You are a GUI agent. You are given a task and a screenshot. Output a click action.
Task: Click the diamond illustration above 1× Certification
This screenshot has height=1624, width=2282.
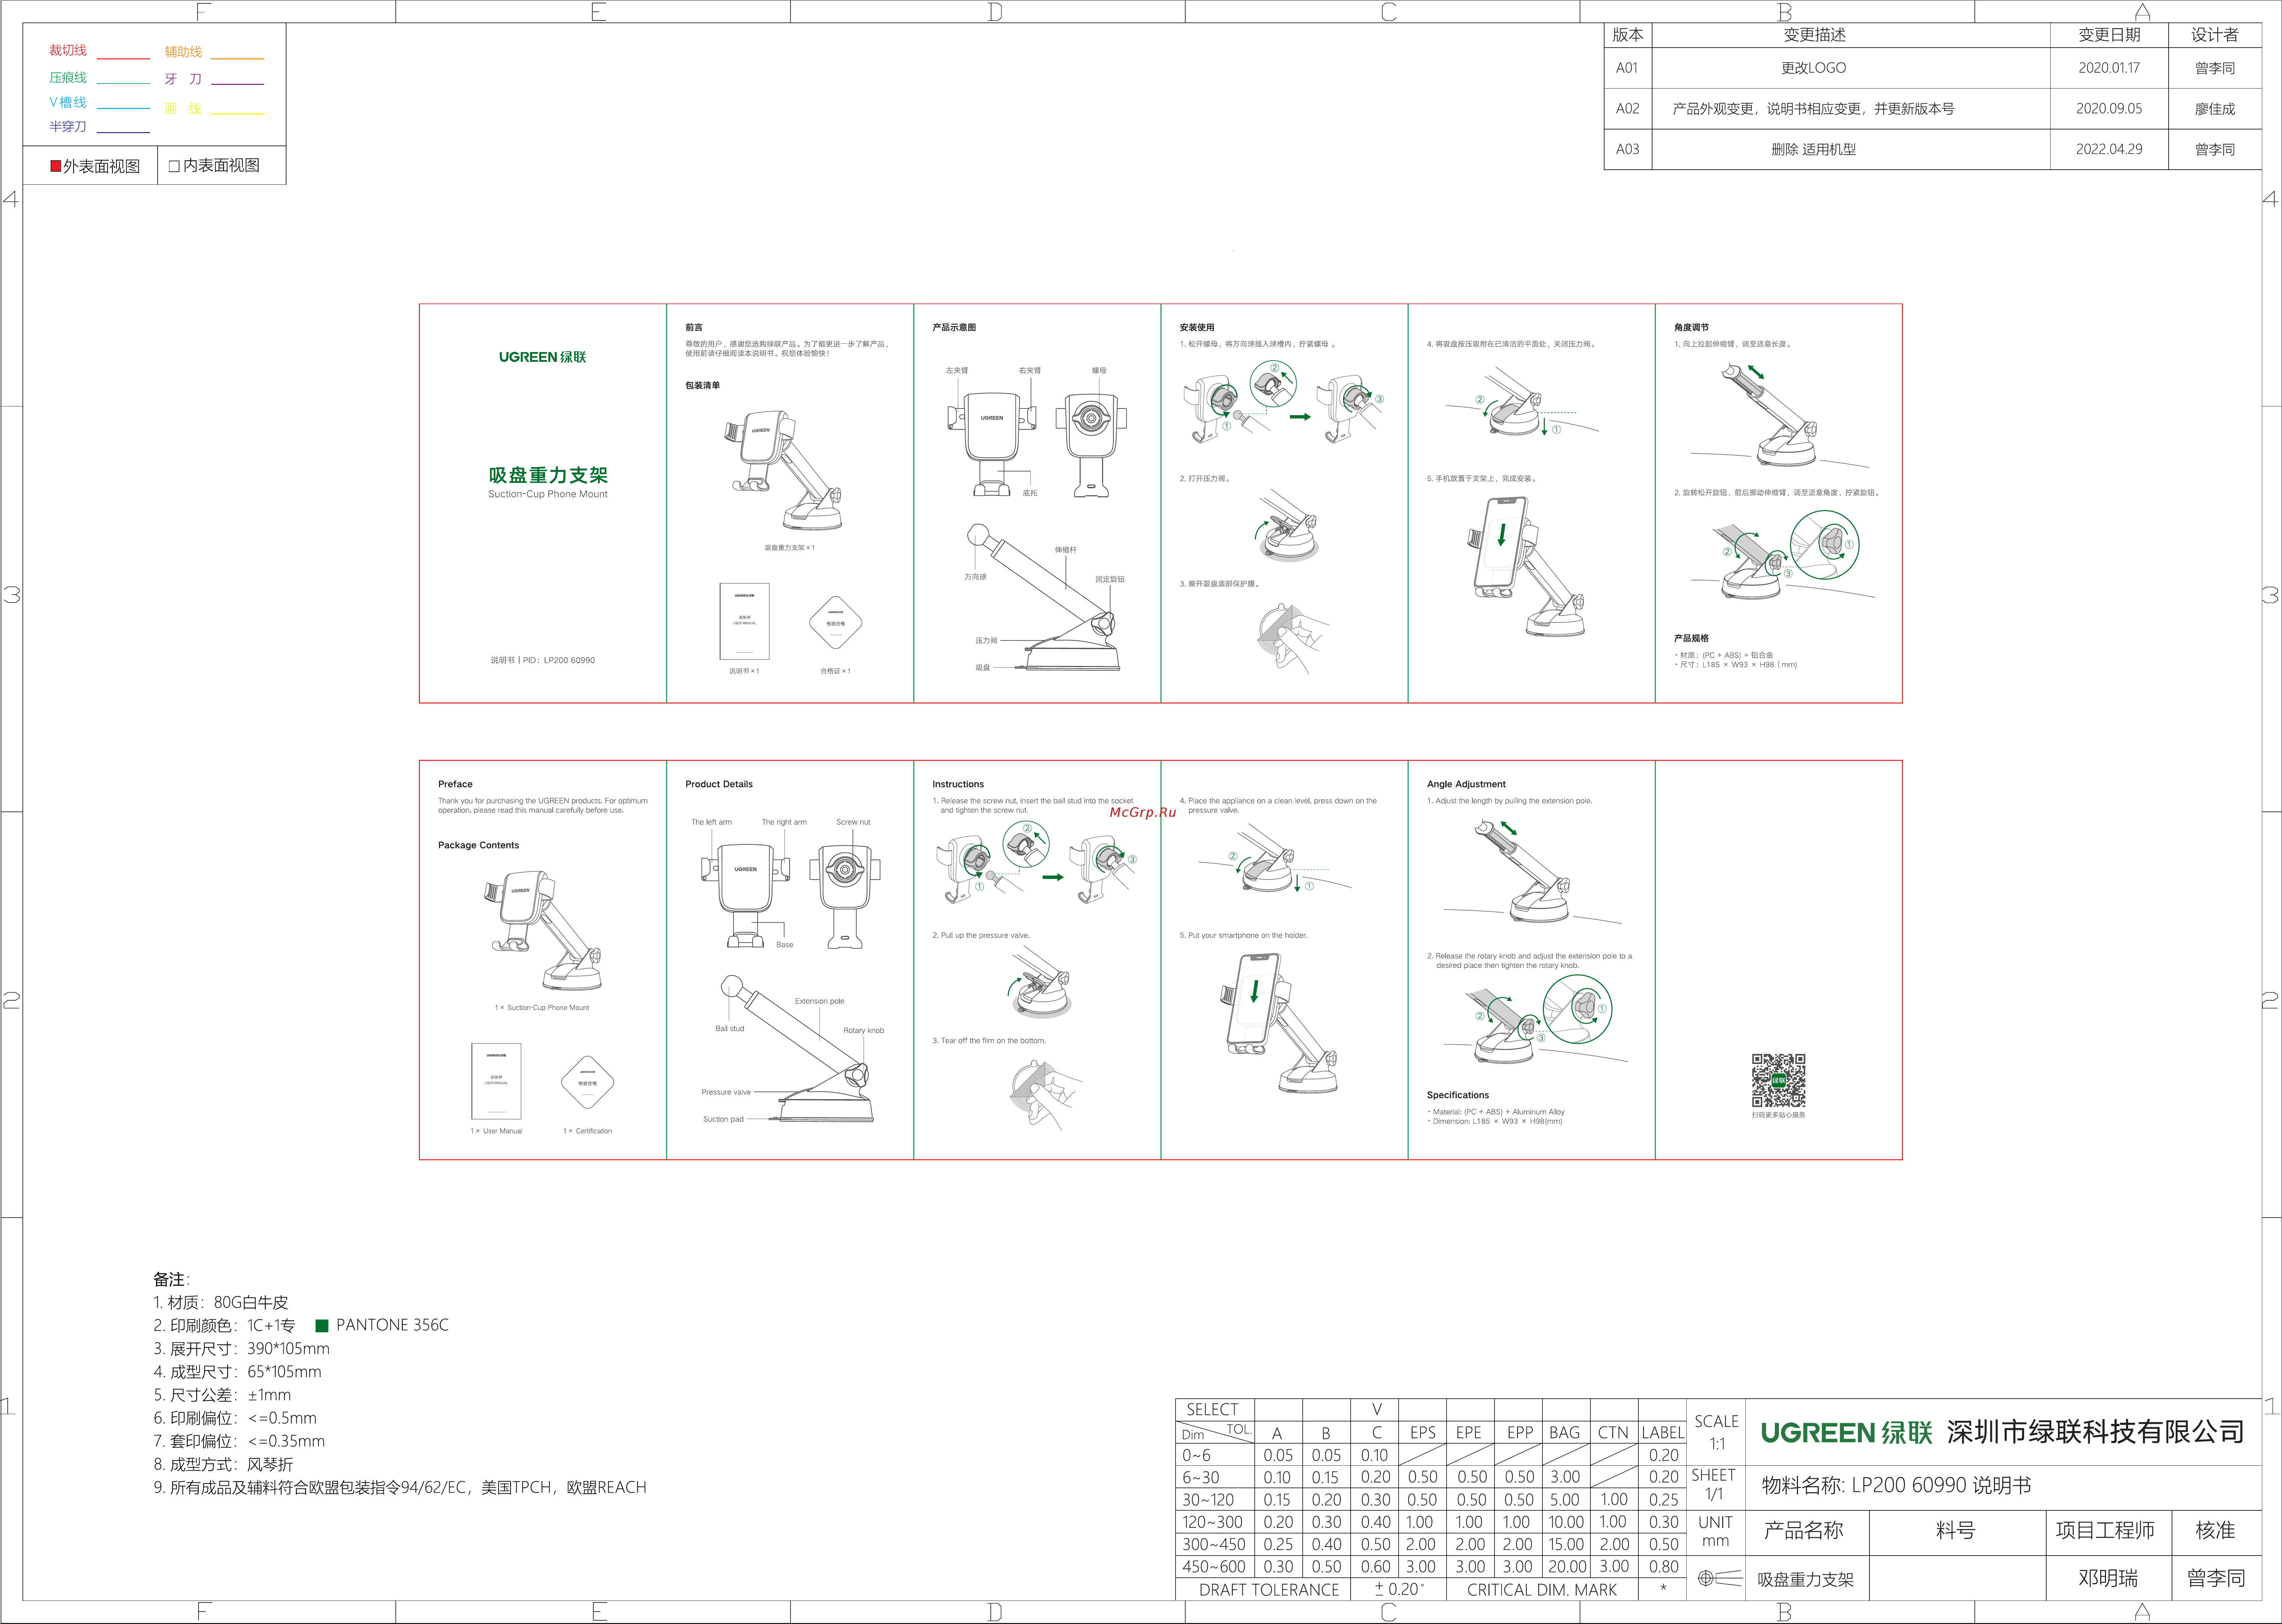coord(588,1082)
